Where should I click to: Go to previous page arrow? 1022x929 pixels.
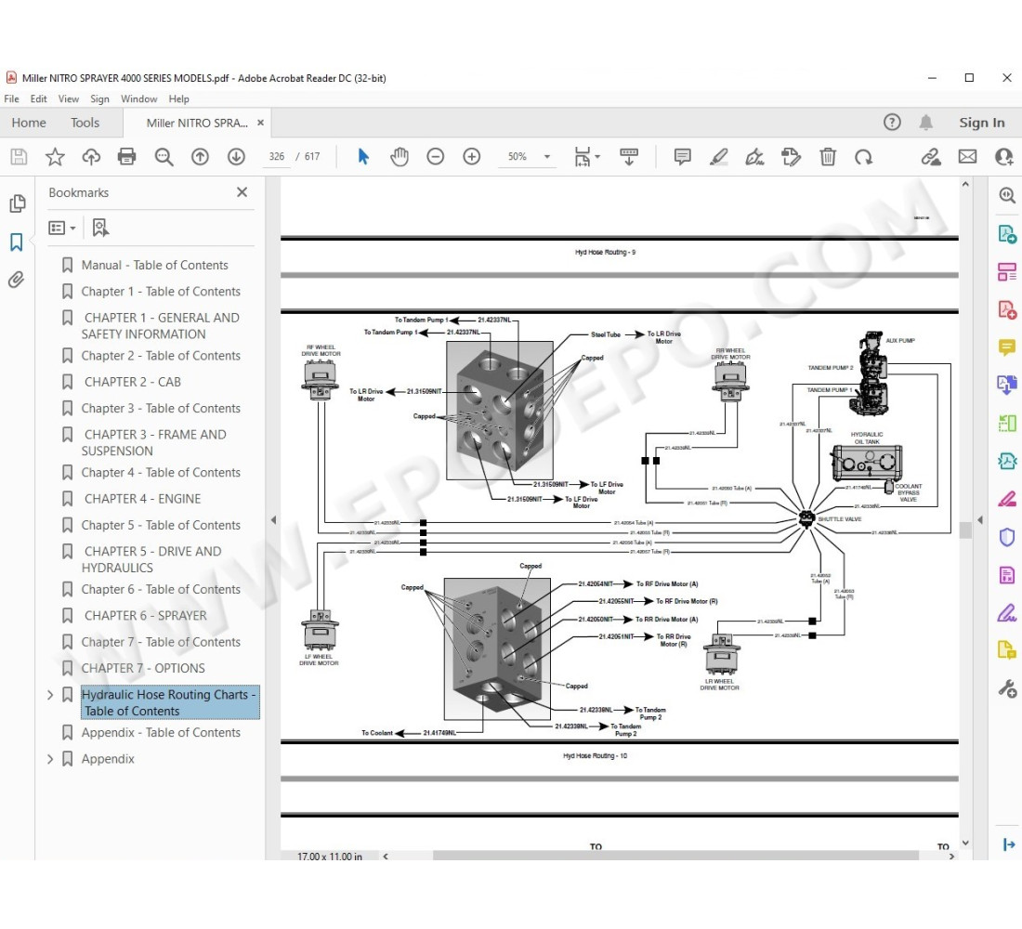click(x=200, y=157)
